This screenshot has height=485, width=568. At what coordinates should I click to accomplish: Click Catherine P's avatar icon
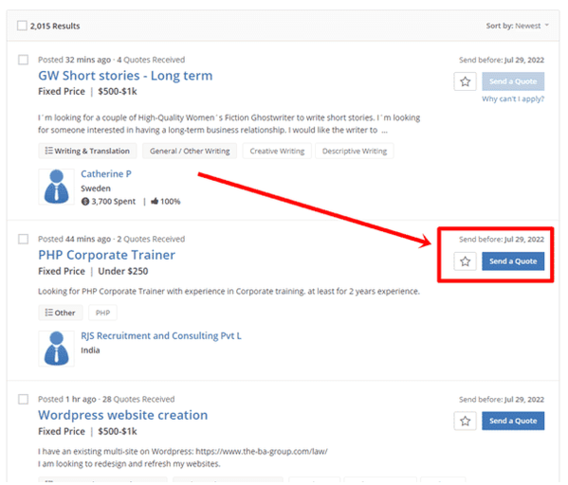[56, 187]
